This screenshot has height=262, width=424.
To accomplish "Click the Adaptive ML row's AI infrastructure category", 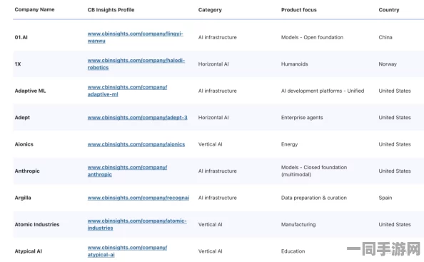I will tap(218, 91).
